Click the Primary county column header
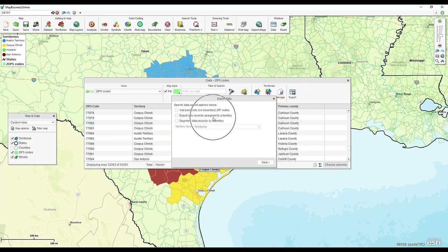The height and width of the screenshot is (252, 448). 301,106
